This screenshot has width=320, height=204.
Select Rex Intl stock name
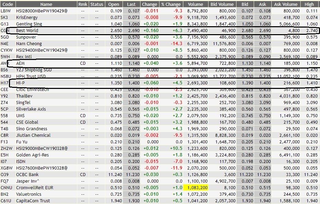24,57
